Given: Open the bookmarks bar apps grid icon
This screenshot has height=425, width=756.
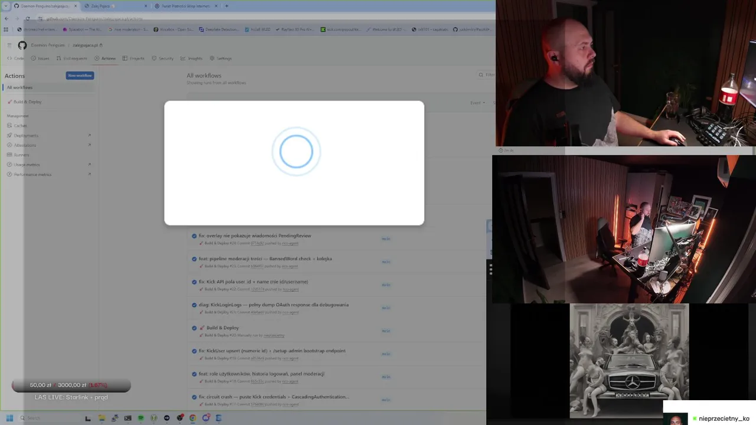Looking at the screenshot, I should pyautogui.click(x=6, y=29).
